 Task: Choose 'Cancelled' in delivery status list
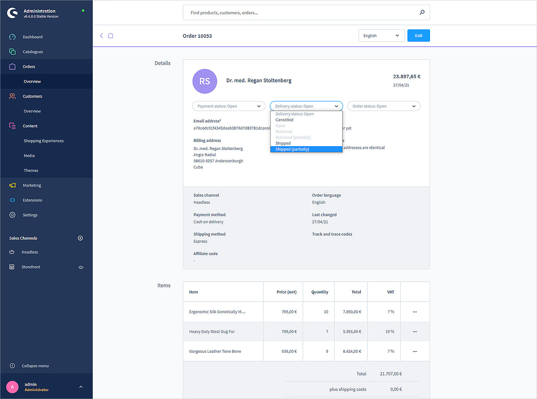(x=284, y=120)
